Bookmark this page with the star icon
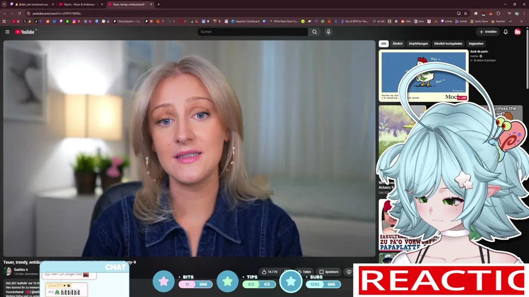Viewport: 529px width, 297px height. click(465, 13)
